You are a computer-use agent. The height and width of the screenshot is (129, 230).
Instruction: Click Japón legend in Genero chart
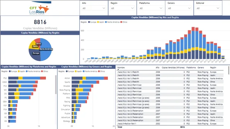(78, 71)
